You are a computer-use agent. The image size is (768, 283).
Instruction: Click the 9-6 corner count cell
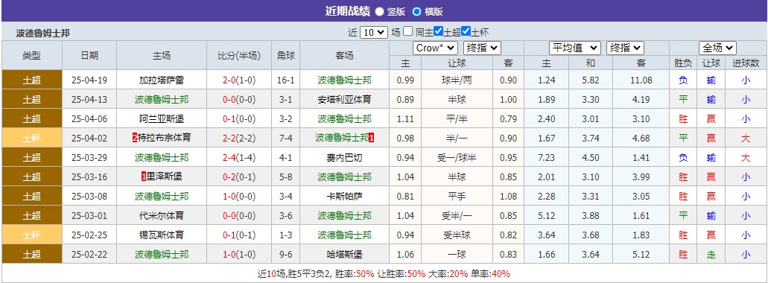tap(286, 254)
